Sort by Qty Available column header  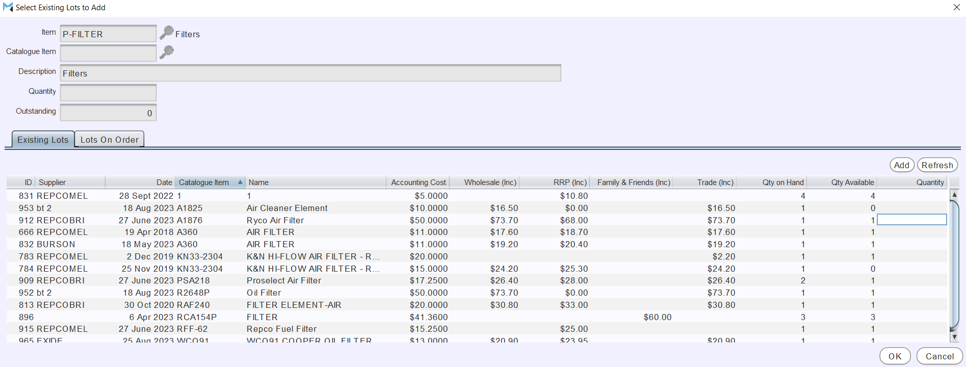pos(842,182)
